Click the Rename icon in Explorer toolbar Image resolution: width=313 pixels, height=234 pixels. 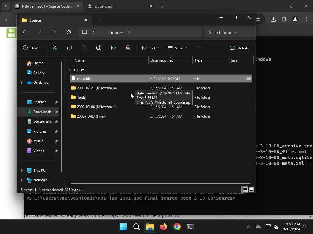pyautogui.click(x=99, y=48)
